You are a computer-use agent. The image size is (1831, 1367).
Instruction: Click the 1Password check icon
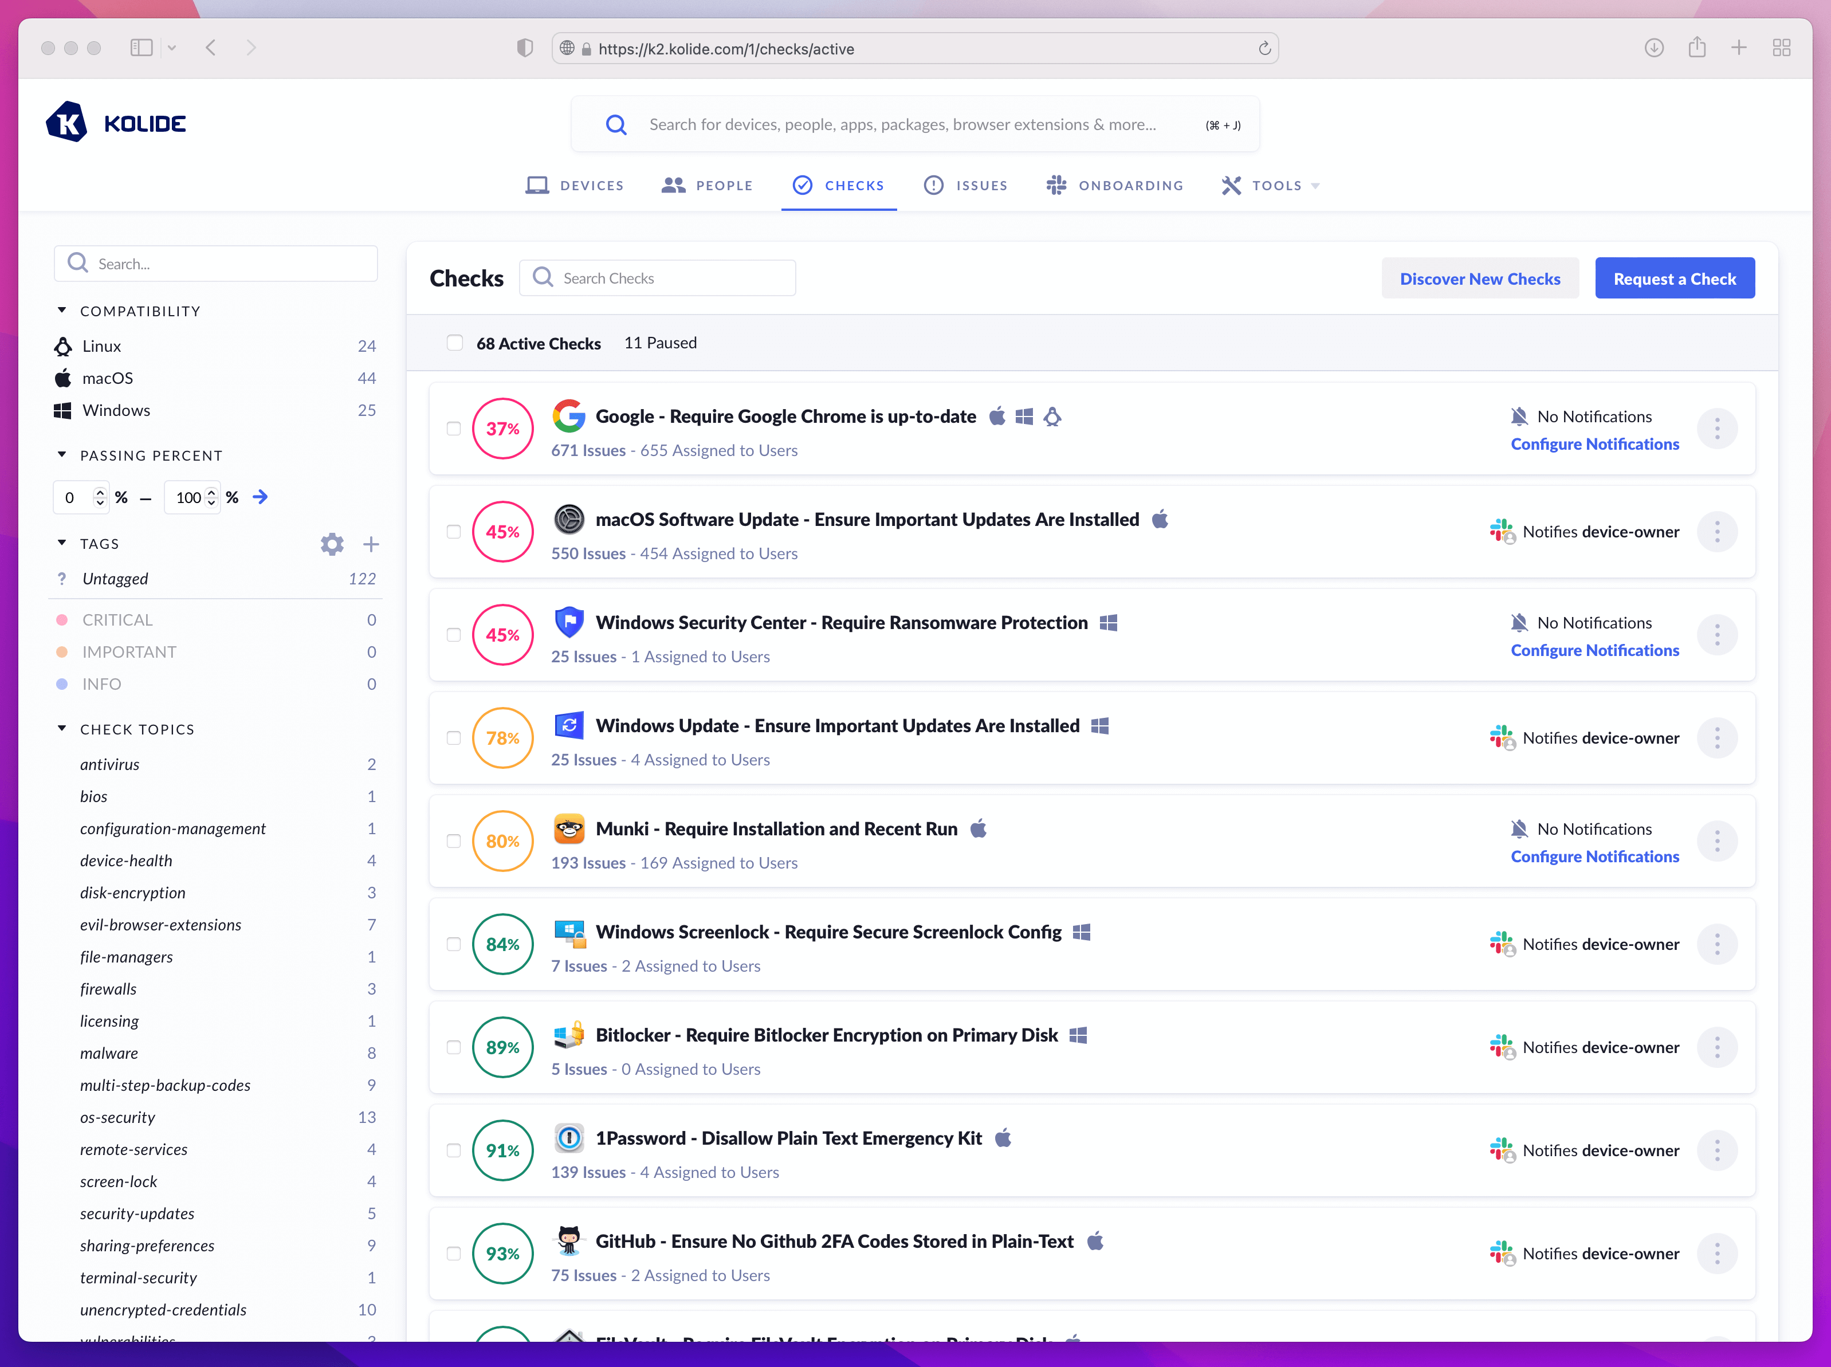coord(568,1138)
